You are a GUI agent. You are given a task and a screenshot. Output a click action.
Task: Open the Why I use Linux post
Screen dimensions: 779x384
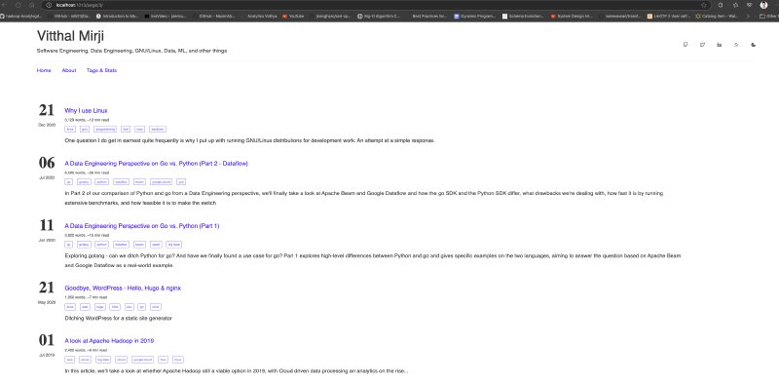tap(86, 111)
